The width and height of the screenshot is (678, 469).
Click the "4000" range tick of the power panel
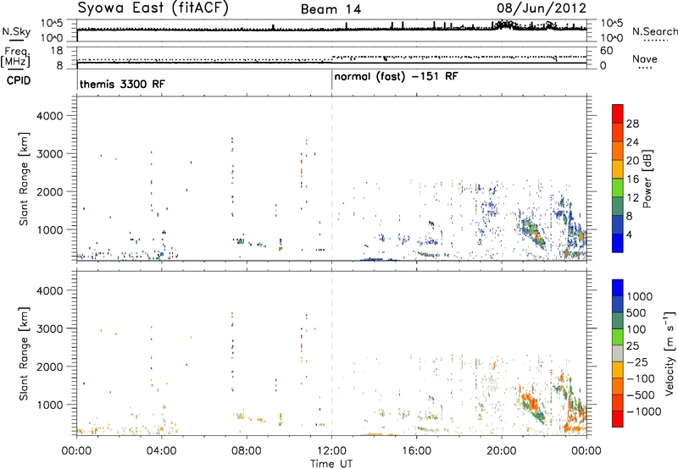coord(50,116)
